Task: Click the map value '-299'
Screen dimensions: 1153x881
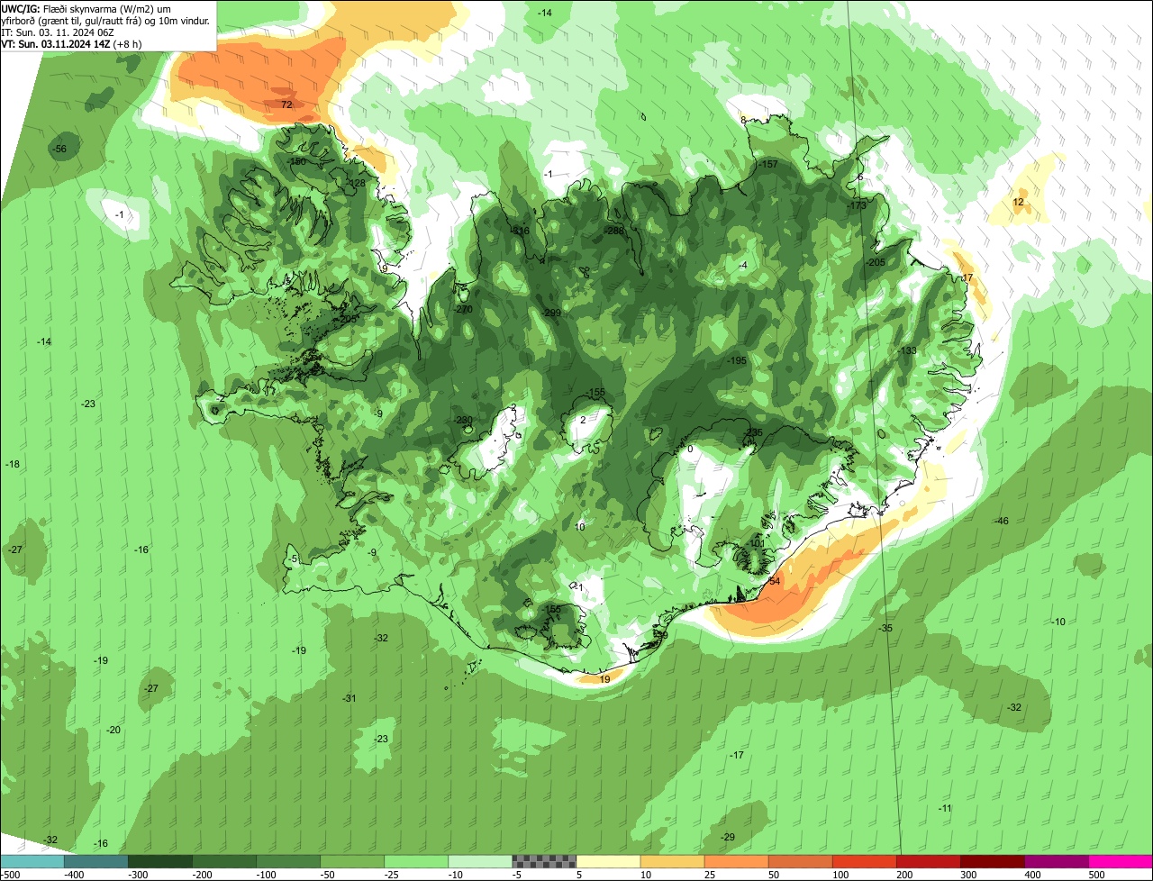Action: tap(551, 313)
